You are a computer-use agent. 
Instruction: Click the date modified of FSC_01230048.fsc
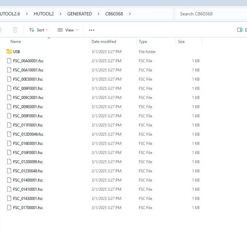pos(106,171)
